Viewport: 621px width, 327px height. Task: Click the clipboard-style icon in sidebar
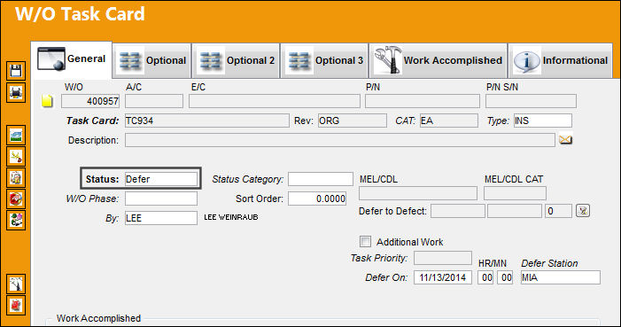(16, 178)
